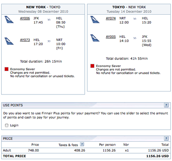The image size is (172, 161).
Task: Click the taxes value 408.26
Action: pos(80,150)
